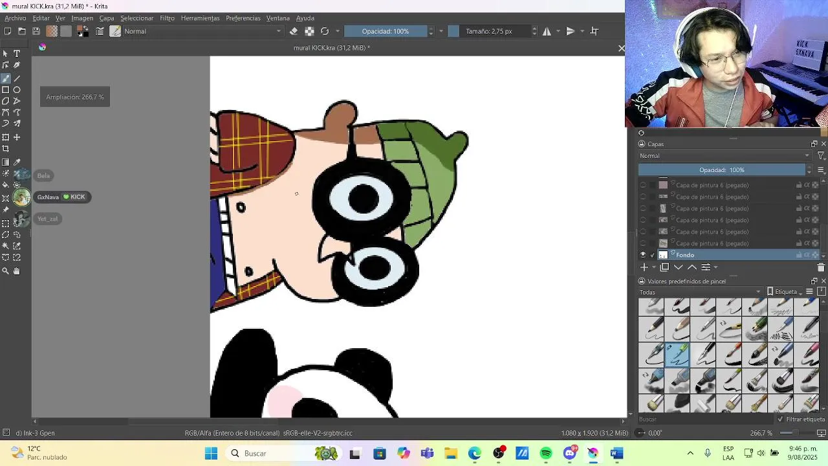Delete layer with trash icon
The height and width of the screenshot is (466, 828).
click(821, 267)
